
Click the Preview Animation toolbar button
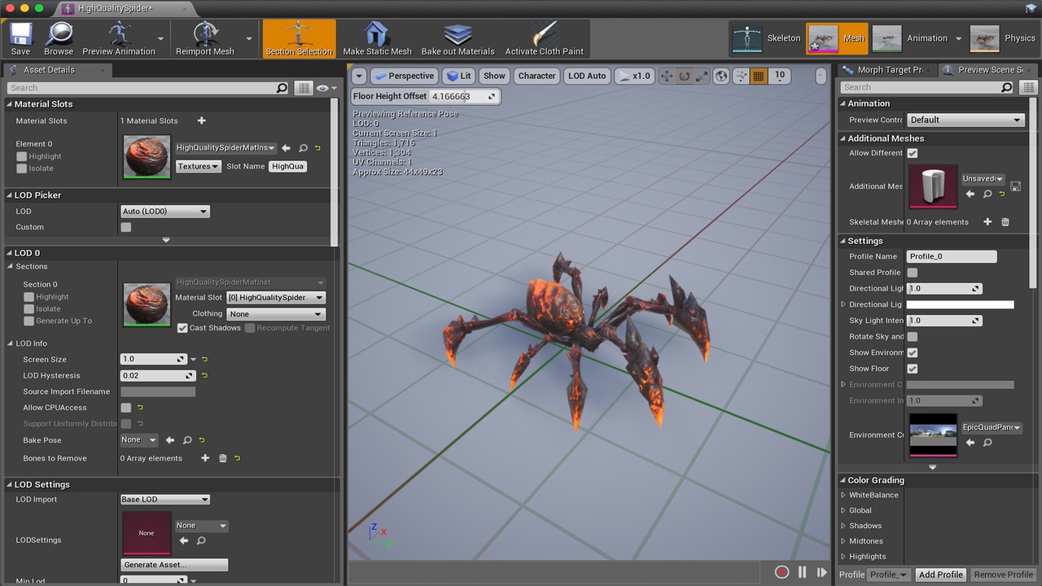click(x=119, y=38)
